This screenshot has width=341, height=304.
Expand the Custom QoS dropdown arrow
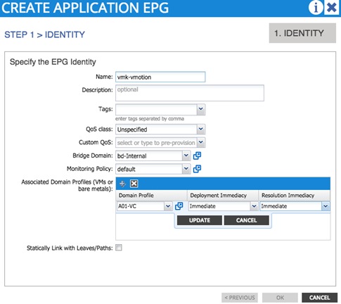coord(201,142)
